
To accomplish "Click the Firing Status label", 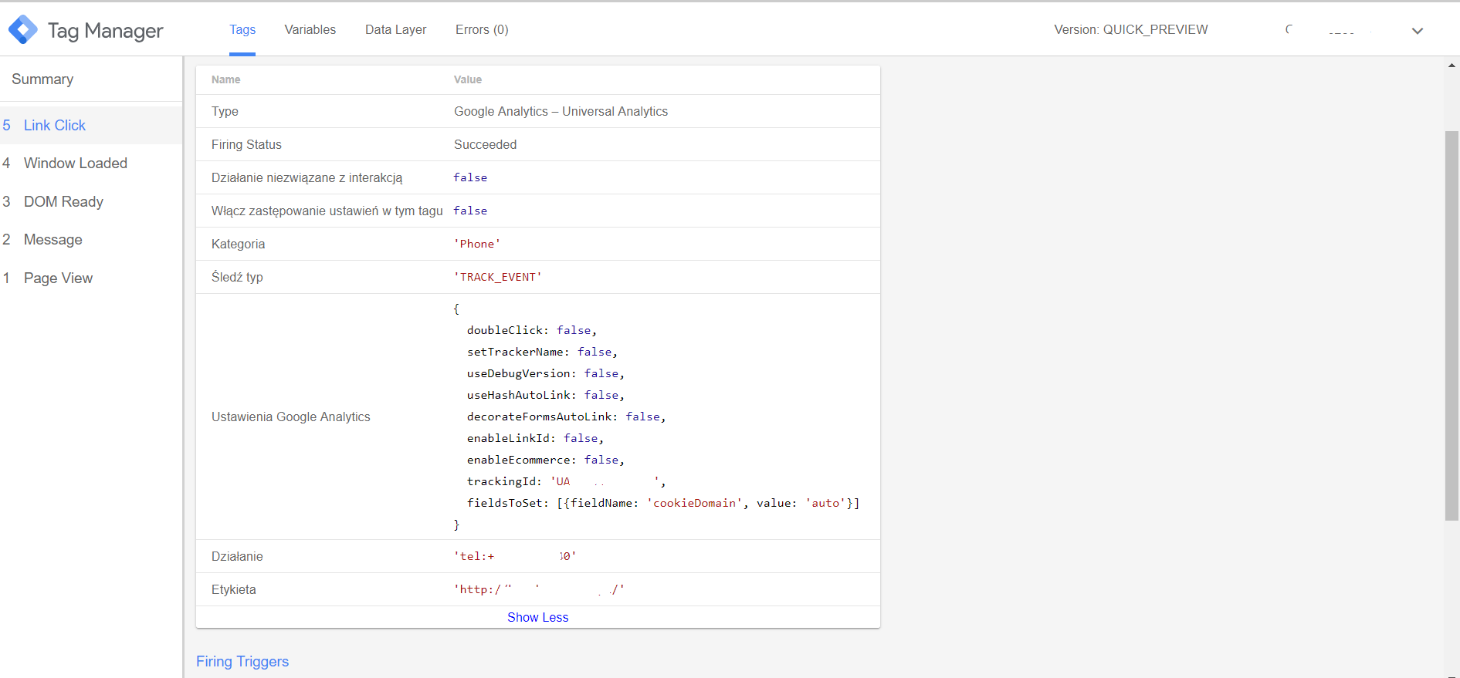I will 246,144.
